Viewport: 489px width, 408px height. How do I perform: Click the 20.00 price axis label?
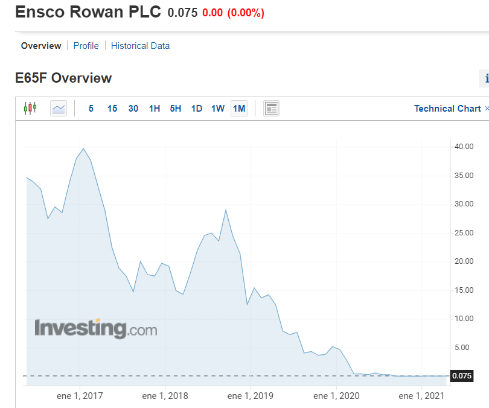point(464,261)
